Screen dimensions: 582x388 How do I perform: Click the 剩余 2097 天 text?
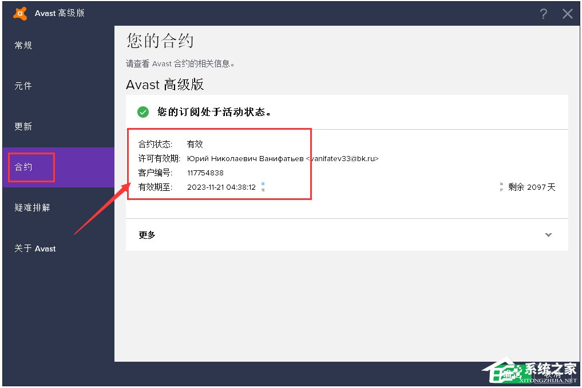pos(532,187)
